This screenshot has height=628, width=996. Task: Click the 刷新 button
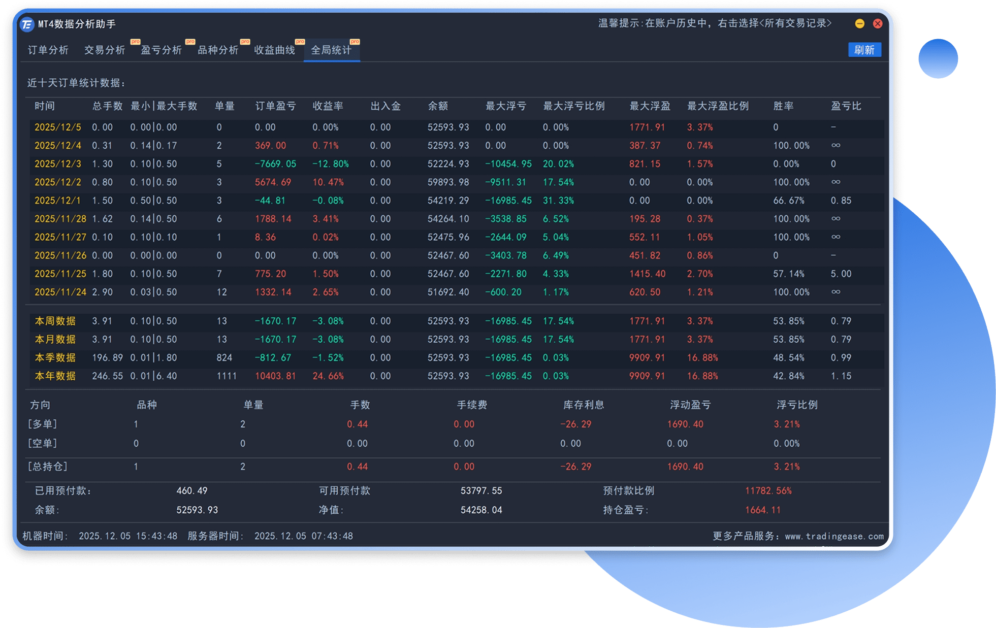(864, 50)
